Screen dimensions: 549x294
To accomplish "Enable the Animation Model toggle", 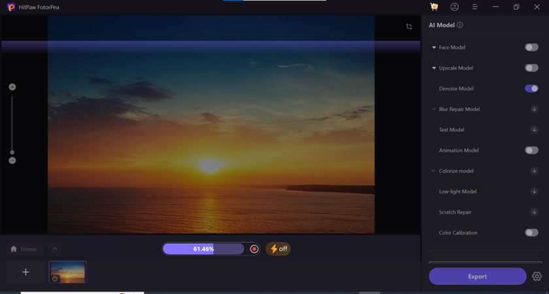I will coord(531,150).
